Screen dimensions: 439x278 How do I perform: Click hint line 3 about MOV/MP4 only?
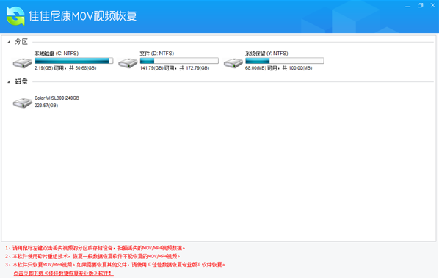(x=115, y=265)
